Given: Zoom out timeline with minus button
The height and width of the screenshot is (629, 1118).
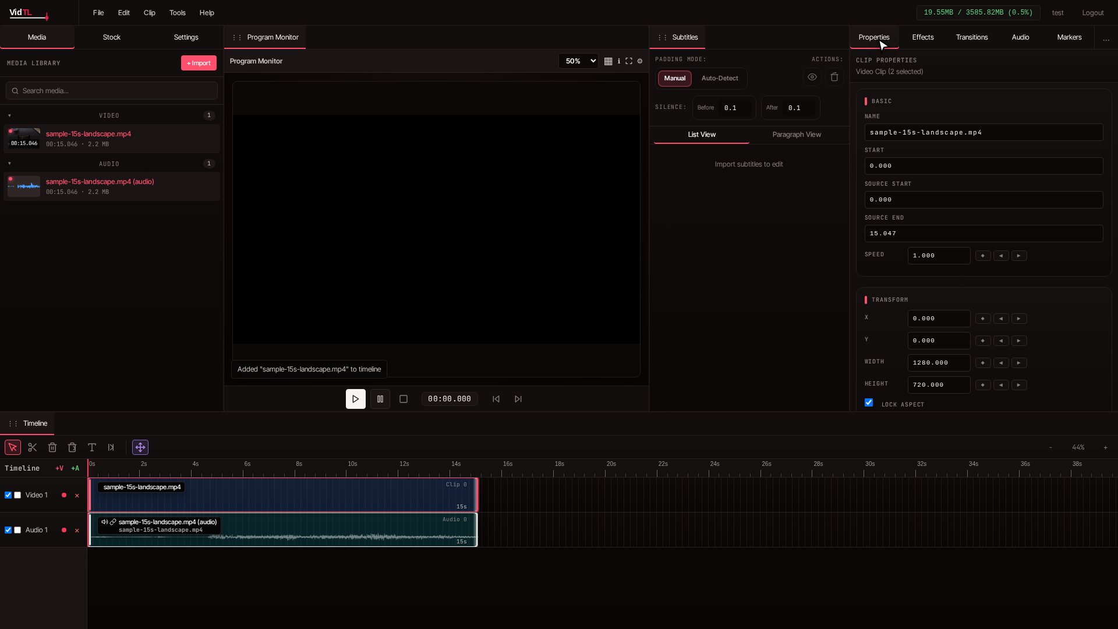Looking at the screenshot, I should pyautogui.click(x=1050, y=447).
